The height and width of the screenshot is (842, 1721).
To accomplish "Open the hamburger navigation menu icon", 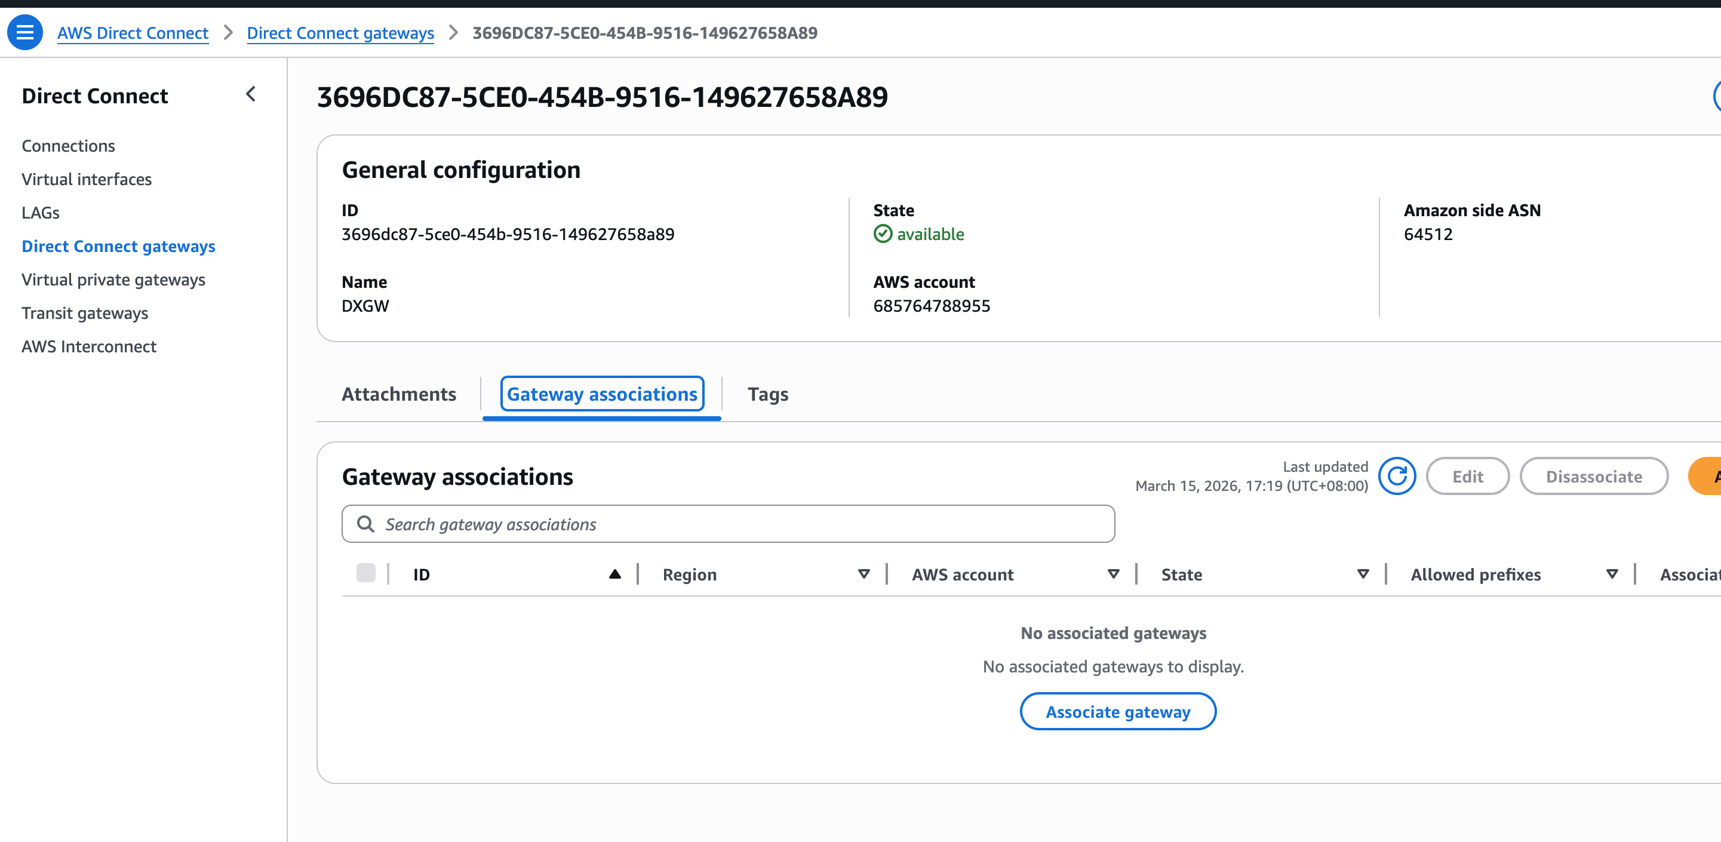I will point(24,32).
